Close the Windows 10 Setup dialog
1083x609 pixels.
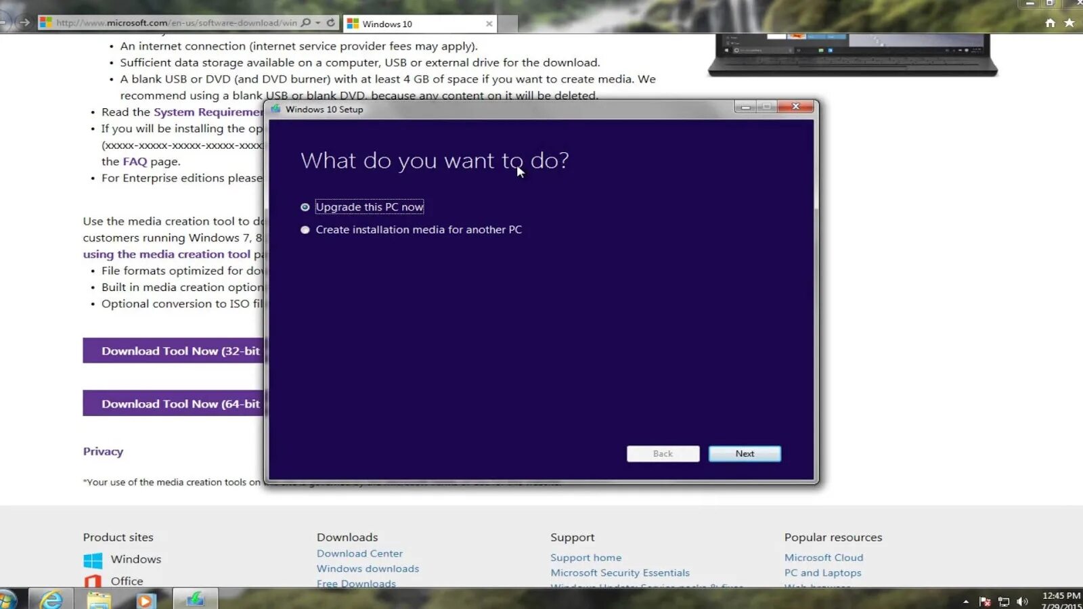coord(796,107)
